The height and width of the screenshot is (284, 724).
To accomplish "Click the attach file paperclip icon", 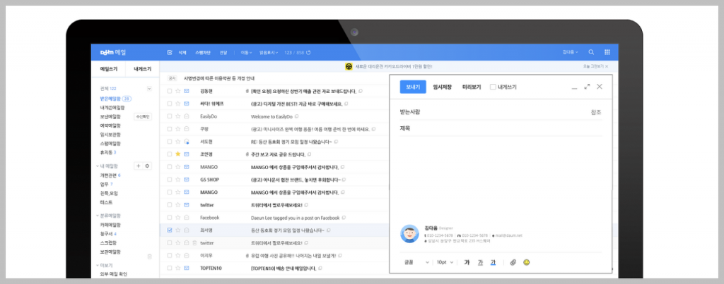I will point(513,262).
